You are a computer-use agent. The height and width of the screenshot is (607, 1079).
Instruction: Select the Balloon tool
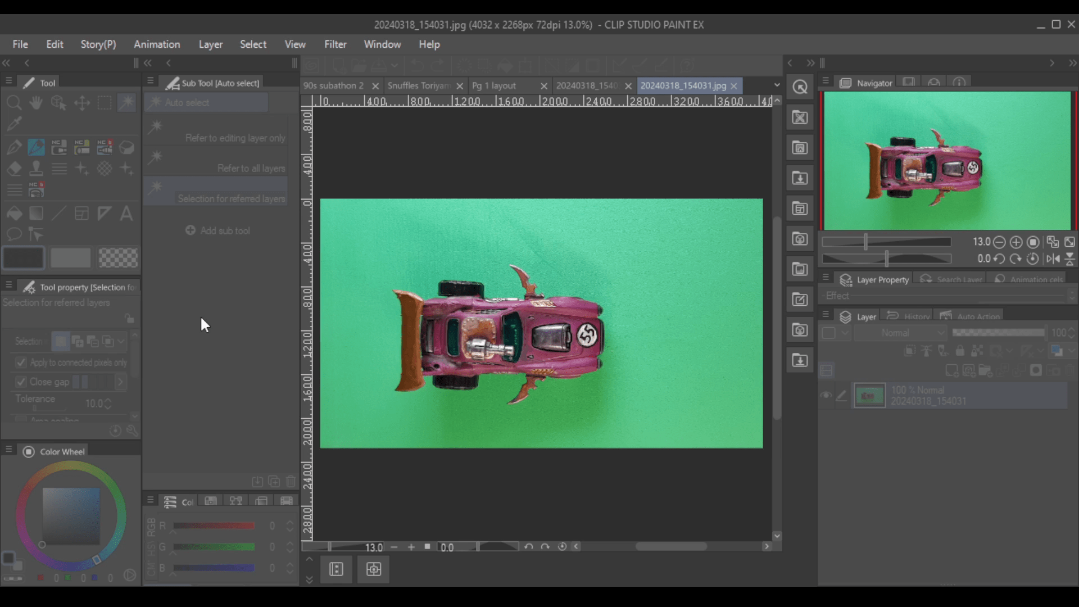(x=14, y=234)
